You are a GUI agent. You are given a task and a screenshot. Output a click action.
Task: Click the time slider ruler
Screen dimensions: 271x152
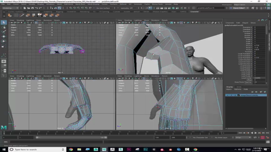(x=111, y=133)
